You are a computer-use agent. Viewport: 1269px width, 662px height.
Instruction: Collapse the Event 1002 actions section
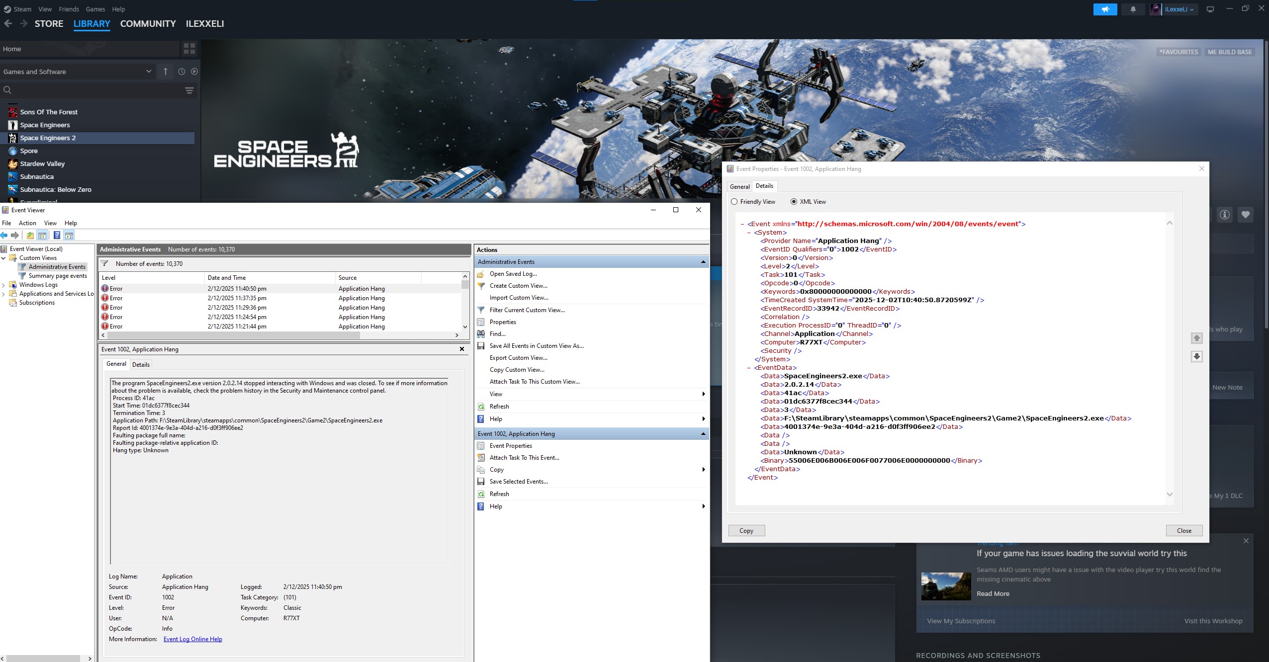pos(703,434)
